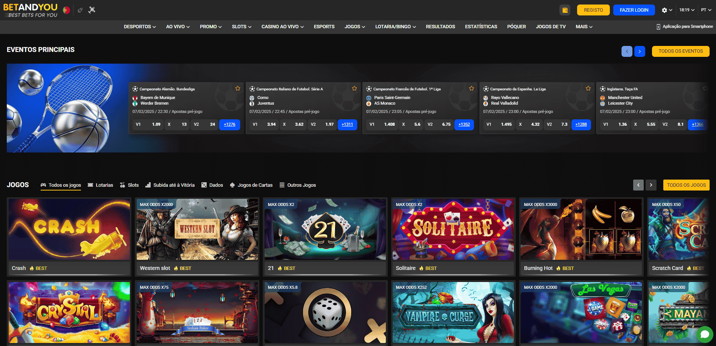Click the +1276 odds link for the Bundesliga match
This screenshot has width=716, height=346.
click(x=230, y=124)
